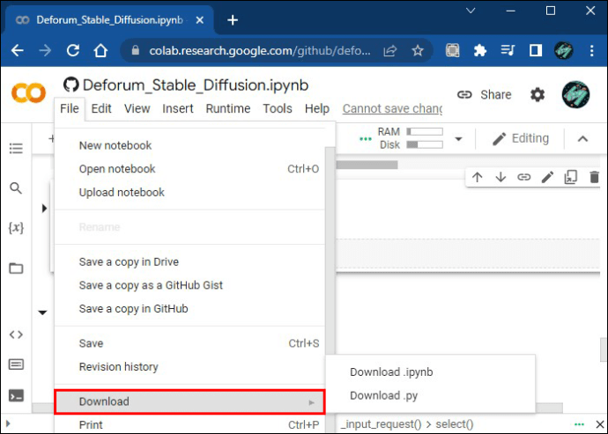Click the Cannot save changes link
The image size is (608, 434).
click(x=392, y=108)
